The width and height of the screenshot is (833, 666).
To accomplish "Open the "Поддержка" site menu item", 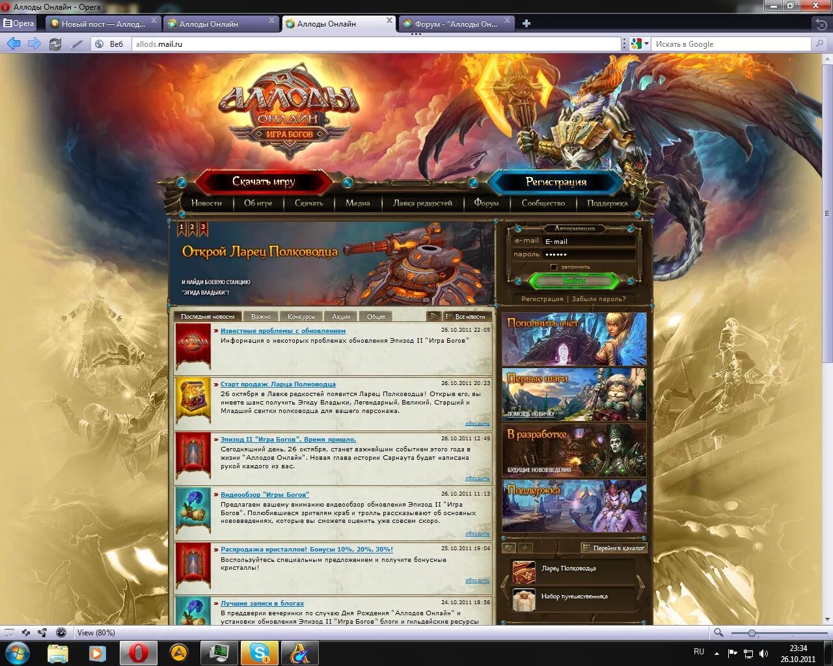I will (607, 203).
